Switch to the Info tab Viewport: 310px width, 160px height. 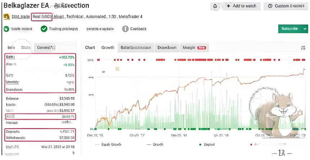pos(11,48)
